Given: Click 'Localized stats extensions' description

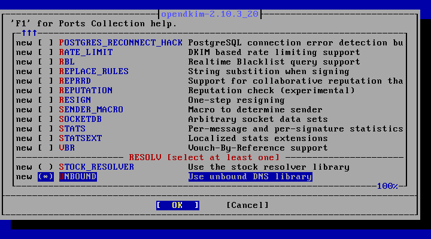Looking at the screenshot, I should (x=258, y=138).
